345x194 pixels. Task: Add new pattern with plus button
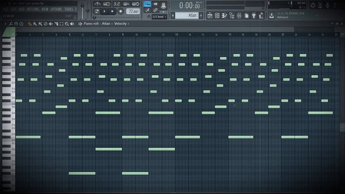[x=201, y=16]
